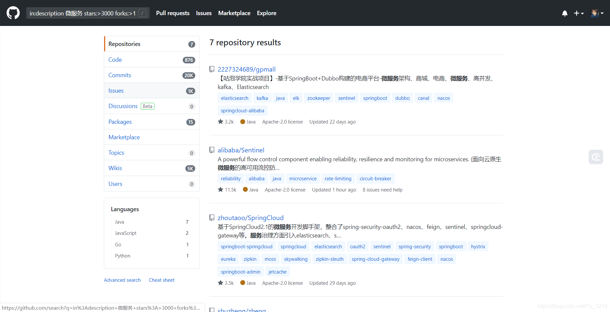Viewport: 610px width, 312px height.
Task: Click the skywalking topic tag
Action: pyautogui.click(x=296, y=259)
